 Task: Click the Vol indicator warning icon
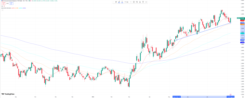point(4,6)
